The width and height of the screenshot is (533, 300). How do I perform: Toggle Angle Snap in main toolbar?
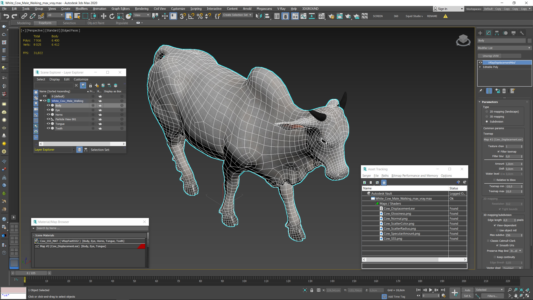coord(191,16)
